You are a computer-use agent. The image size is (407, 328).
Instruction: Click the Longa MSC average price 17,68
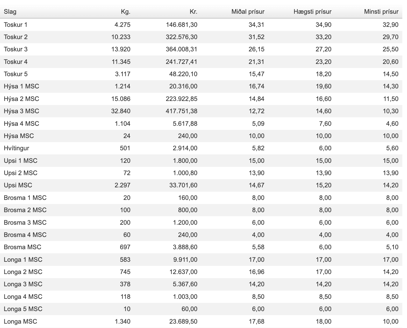click(256, 321)
